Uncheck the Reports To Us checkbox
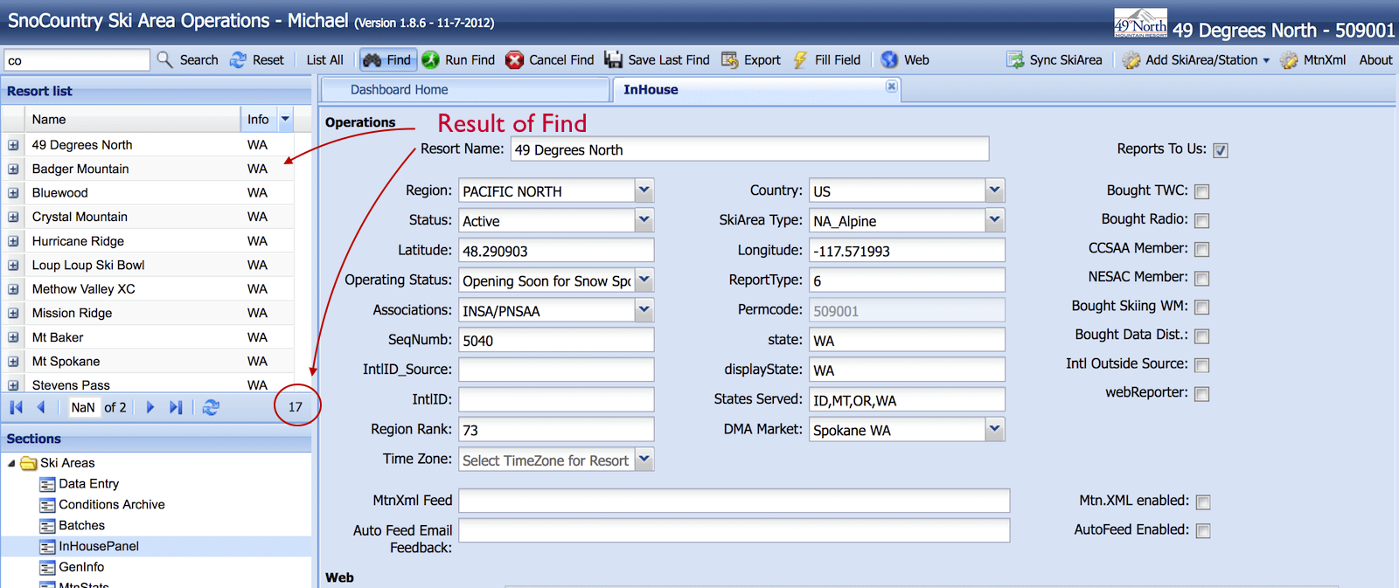The width and height of the screenshot is (1399, 588). coord(1221,150)
